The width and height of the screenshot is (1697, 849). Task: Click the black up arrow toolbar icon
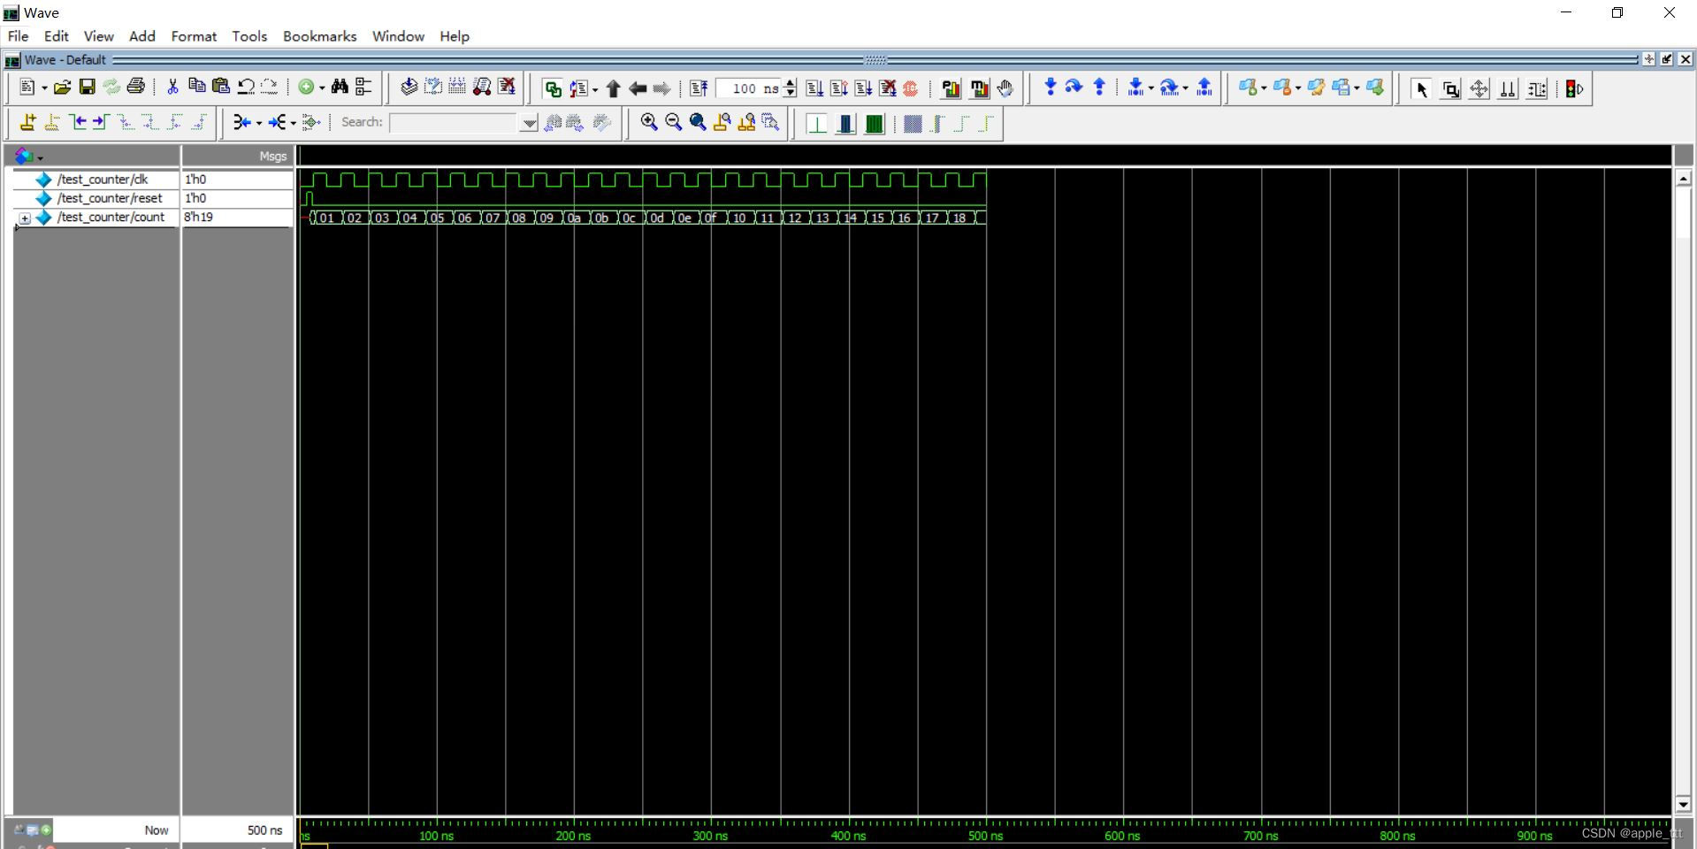point(613,88)
